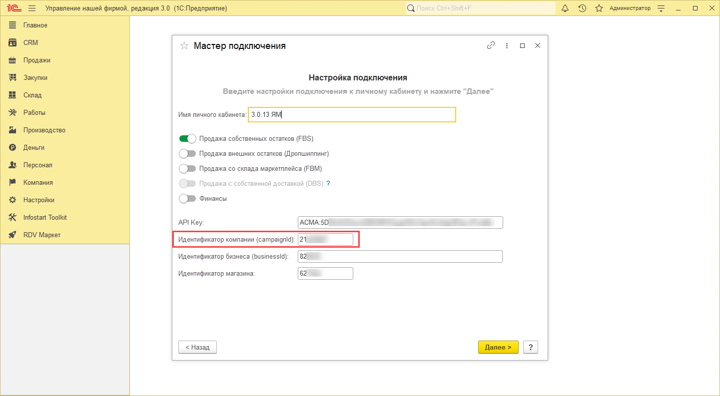Click the Продажи basket icon
This screenshot has width=720, height=396.
click(13, 60)
